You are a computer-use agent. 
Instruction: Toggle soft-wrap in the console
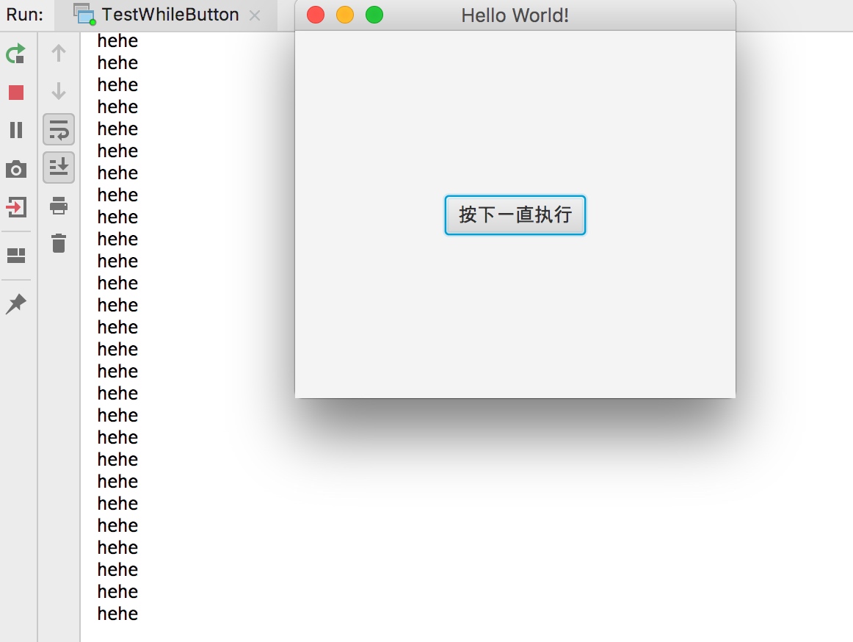58,129
